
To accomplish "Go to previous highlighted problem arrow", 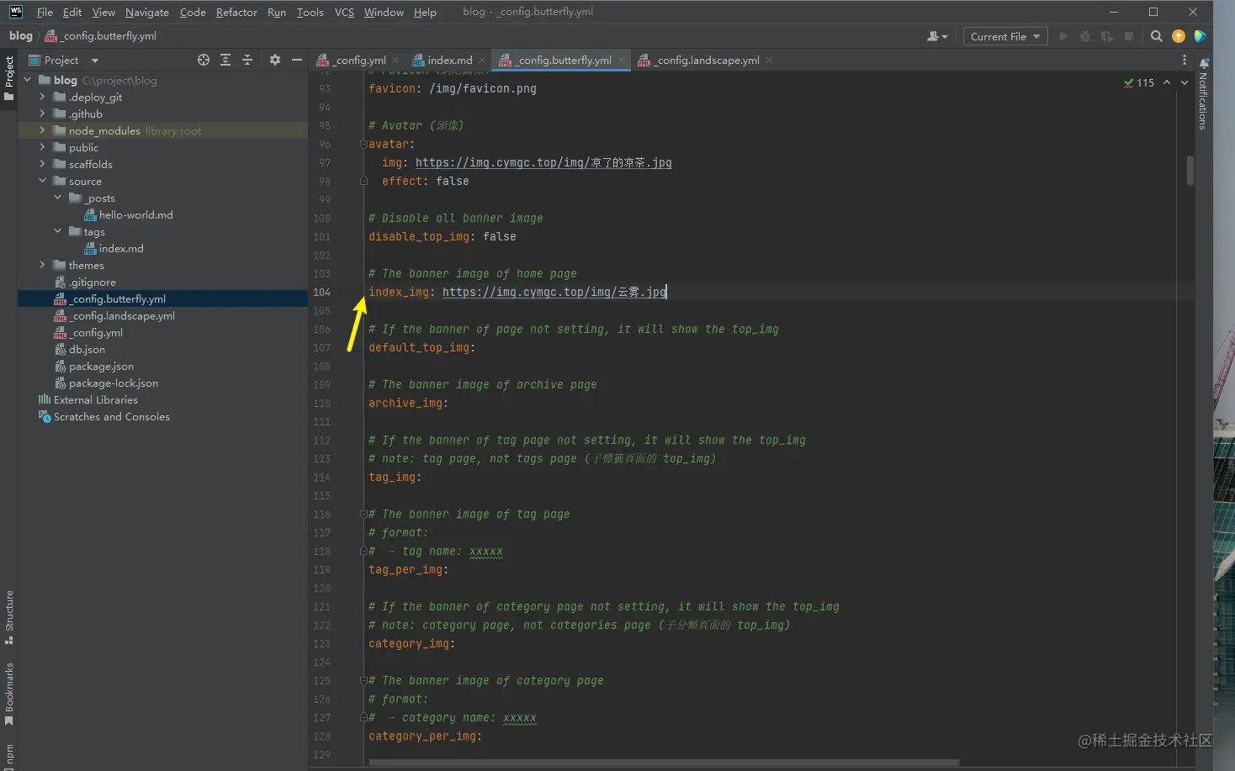I will point(1167,82).
